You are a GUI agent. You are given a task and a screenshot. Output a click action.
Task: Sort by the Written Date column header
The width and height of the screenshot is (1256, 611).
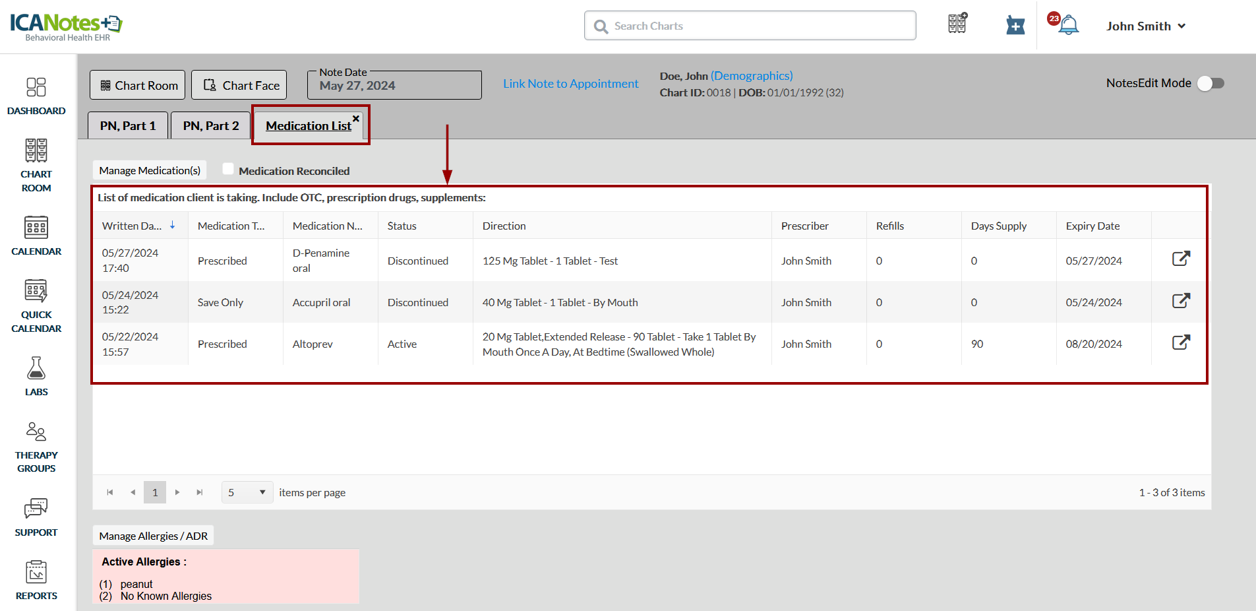click(x=132, y=226)
